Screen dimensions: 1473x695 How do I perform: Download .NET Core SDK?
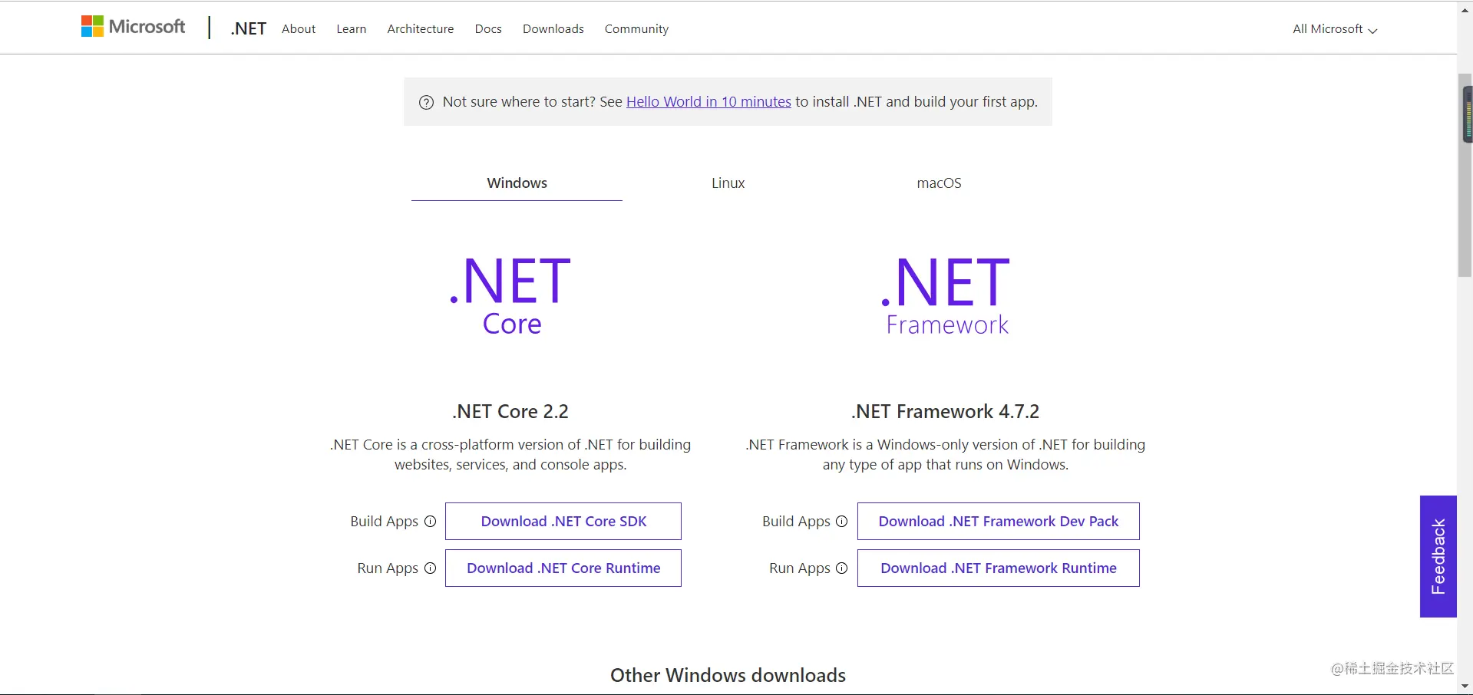563,522
